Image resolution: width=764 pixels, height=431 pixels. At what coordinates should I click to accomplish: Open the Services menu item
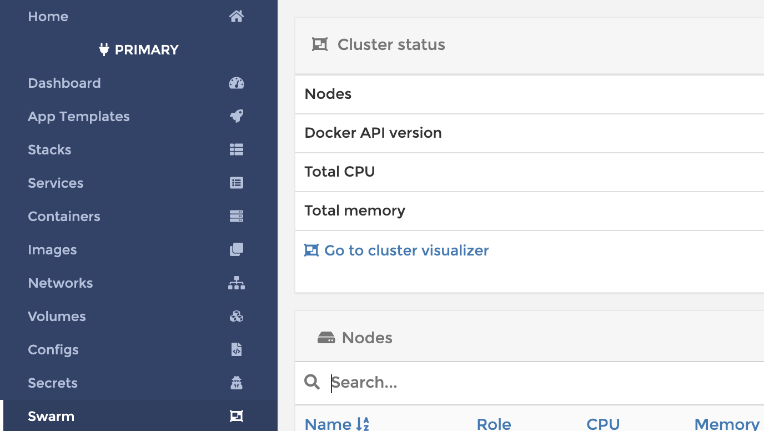point(56,183)
